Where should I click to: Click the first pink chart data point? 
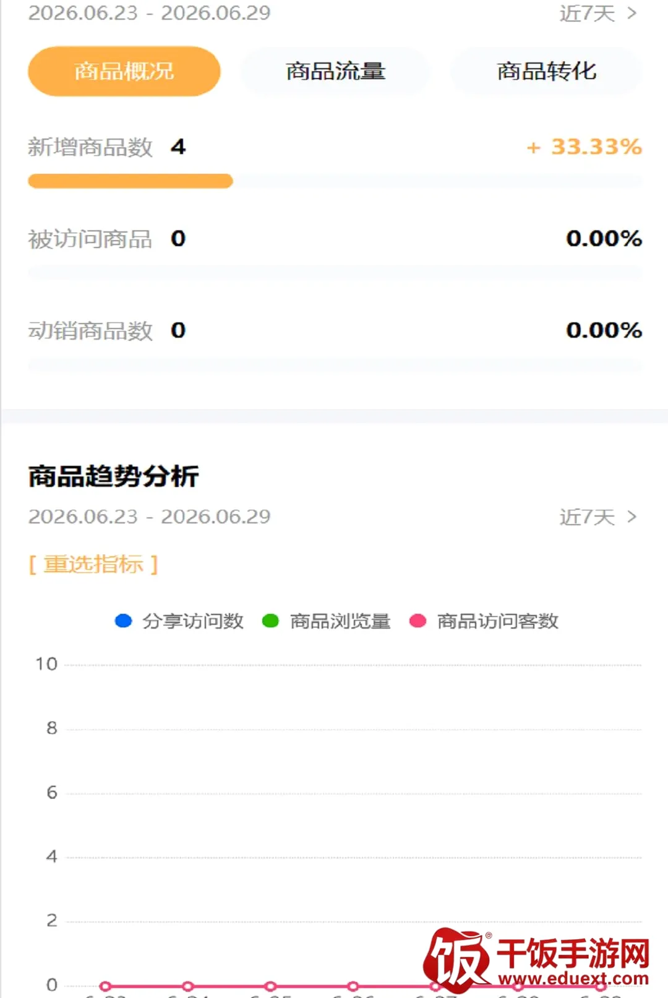[x=105, y=986]
